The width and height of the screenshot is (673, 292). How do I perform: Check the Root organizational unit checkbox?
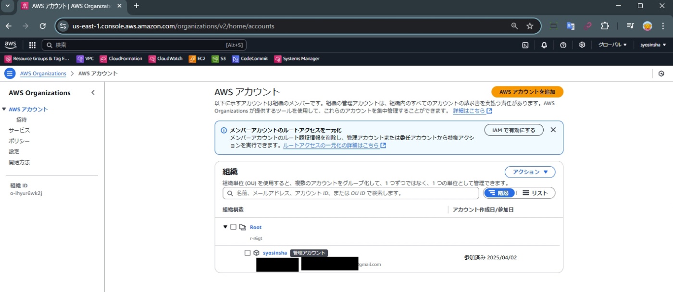[233, 227]
